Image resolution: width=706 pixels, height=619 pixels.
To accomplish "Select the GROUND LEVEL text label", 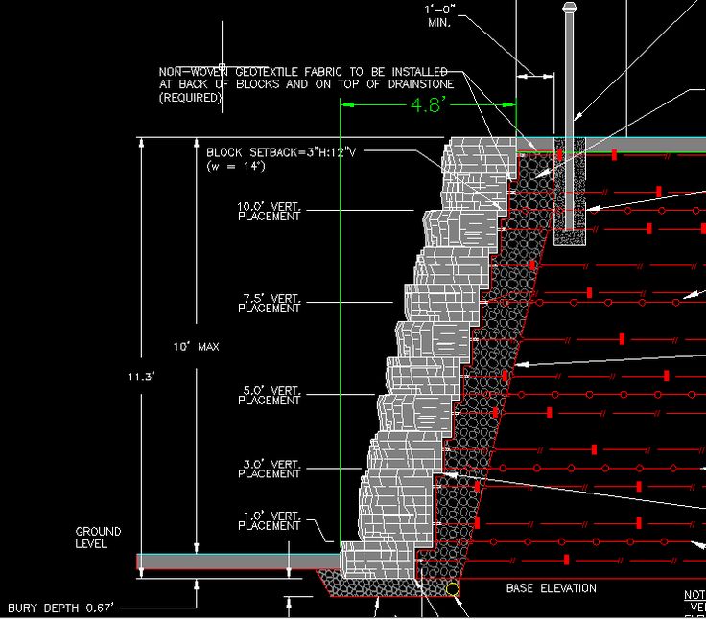I will tap(98, 538).
